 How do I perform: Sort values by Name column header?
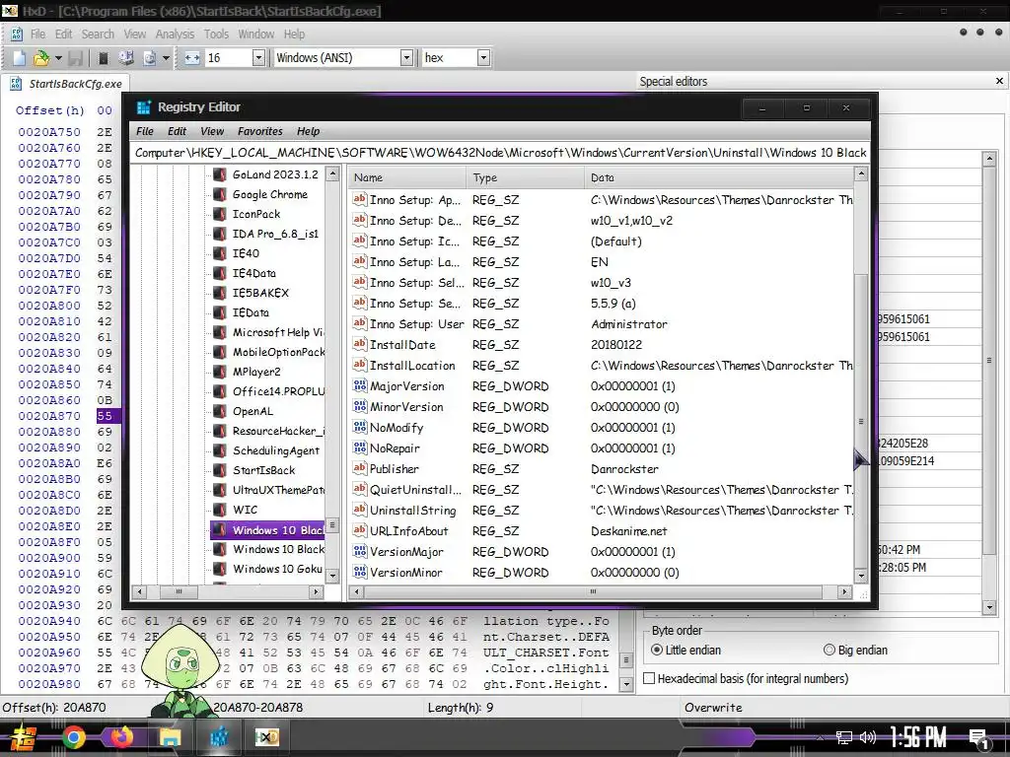point(406,177)
